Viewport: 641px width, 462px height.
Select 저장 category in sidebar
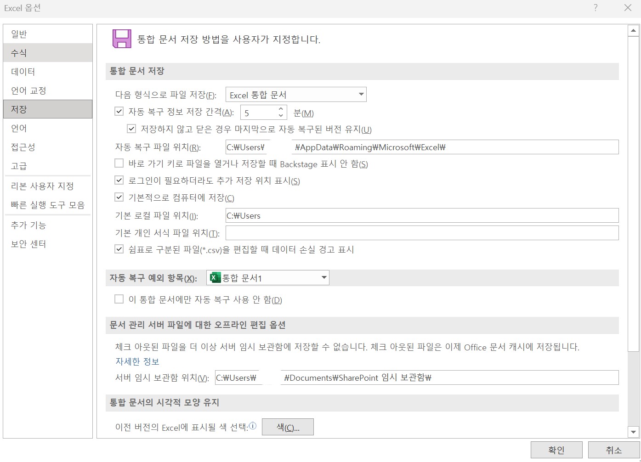point(48,109)
